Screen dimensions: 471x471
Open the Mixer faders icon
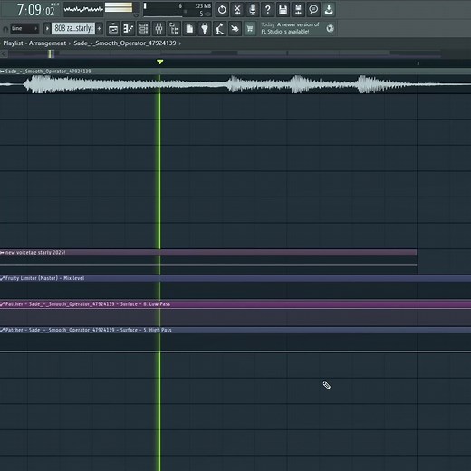[x=159, y=29]
